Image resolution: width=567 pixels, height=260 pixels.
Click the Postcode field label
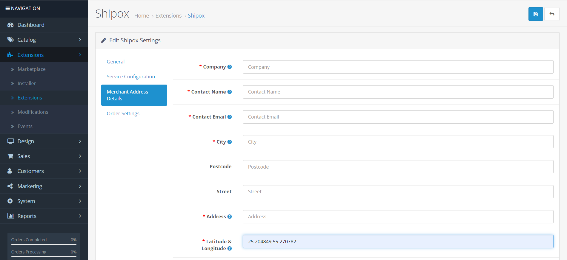pos(220,166)
